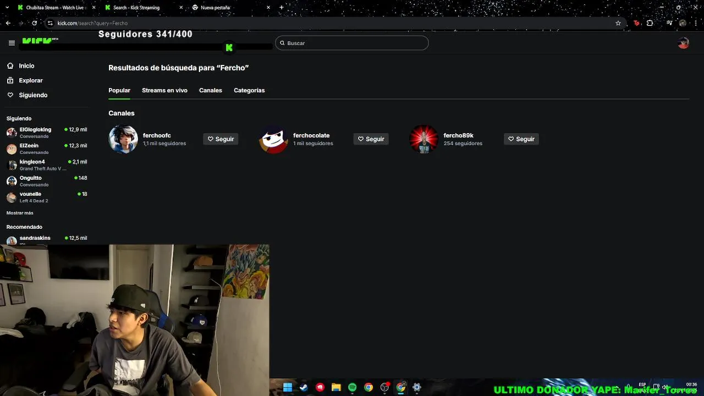Screen dimensions: 704x396
Task: Open Ongutto in followed channels
Action: click(x=47, y=181)
